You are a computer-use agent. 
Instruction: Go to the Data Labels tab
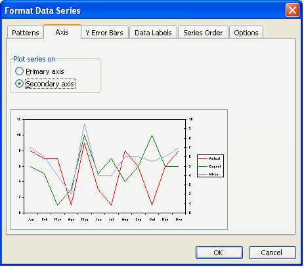(x=153, y=33)
